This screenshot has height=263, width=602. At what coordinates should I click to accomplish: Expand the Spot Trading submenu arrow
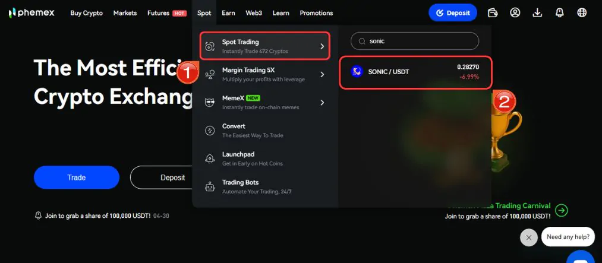pyautogui.click(x=322, y=46)
